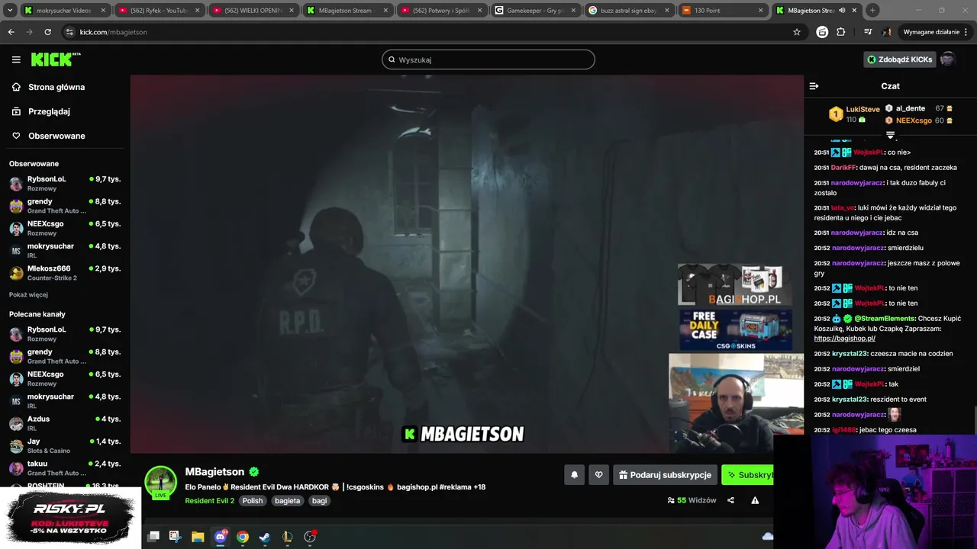
Task: Click LukiSteve top gifter entry
Action: (x=854, y=114)
